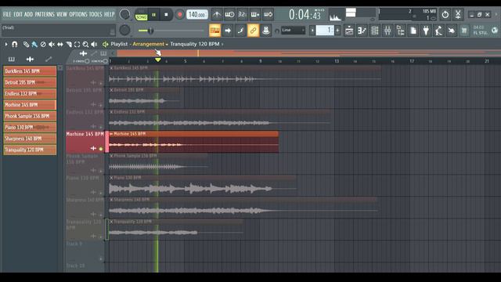This screenshot has height=282, width=501.
Task: Open the Arrangement dropdown in Playlist title
Action: point(150,44)
